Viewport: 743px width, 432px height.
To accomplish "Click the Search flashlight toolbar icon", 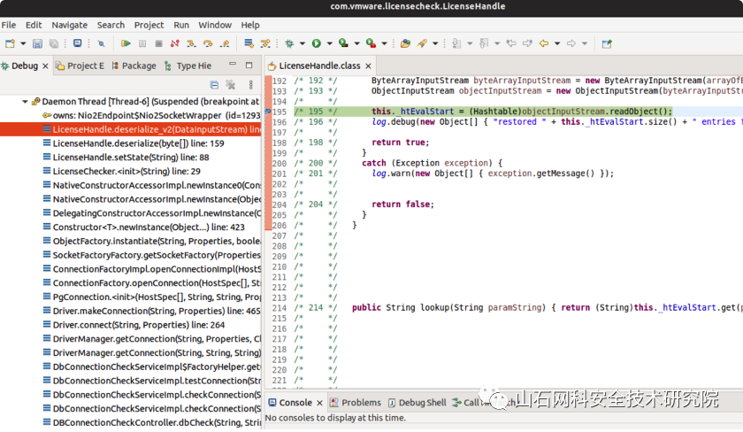I will click(x=422, y=43).
